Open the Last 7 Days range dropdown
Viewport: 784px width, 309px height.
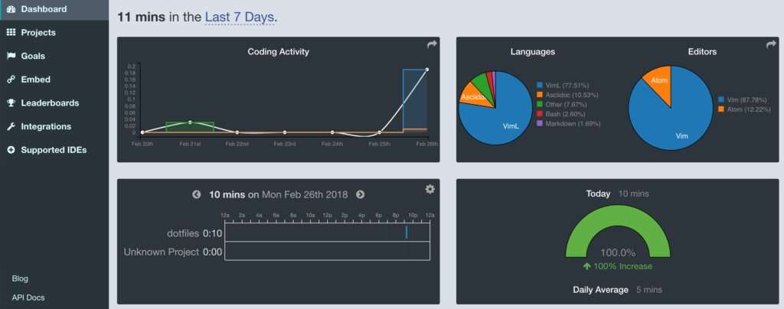(x=238, y=16)
